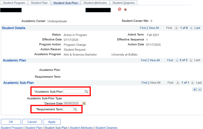
Task: Click the Academic Sub-Plan lookup magnifier icon
Action: pyautogui.click(x=87, y=92)
